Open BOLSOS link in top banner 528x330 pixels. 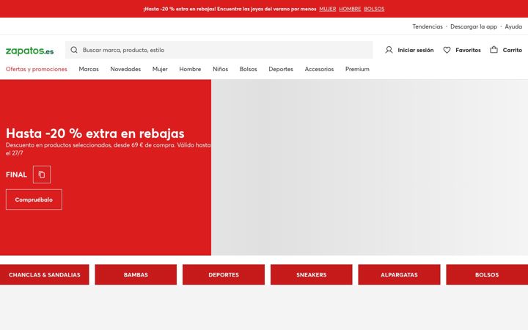pos(374,9)
